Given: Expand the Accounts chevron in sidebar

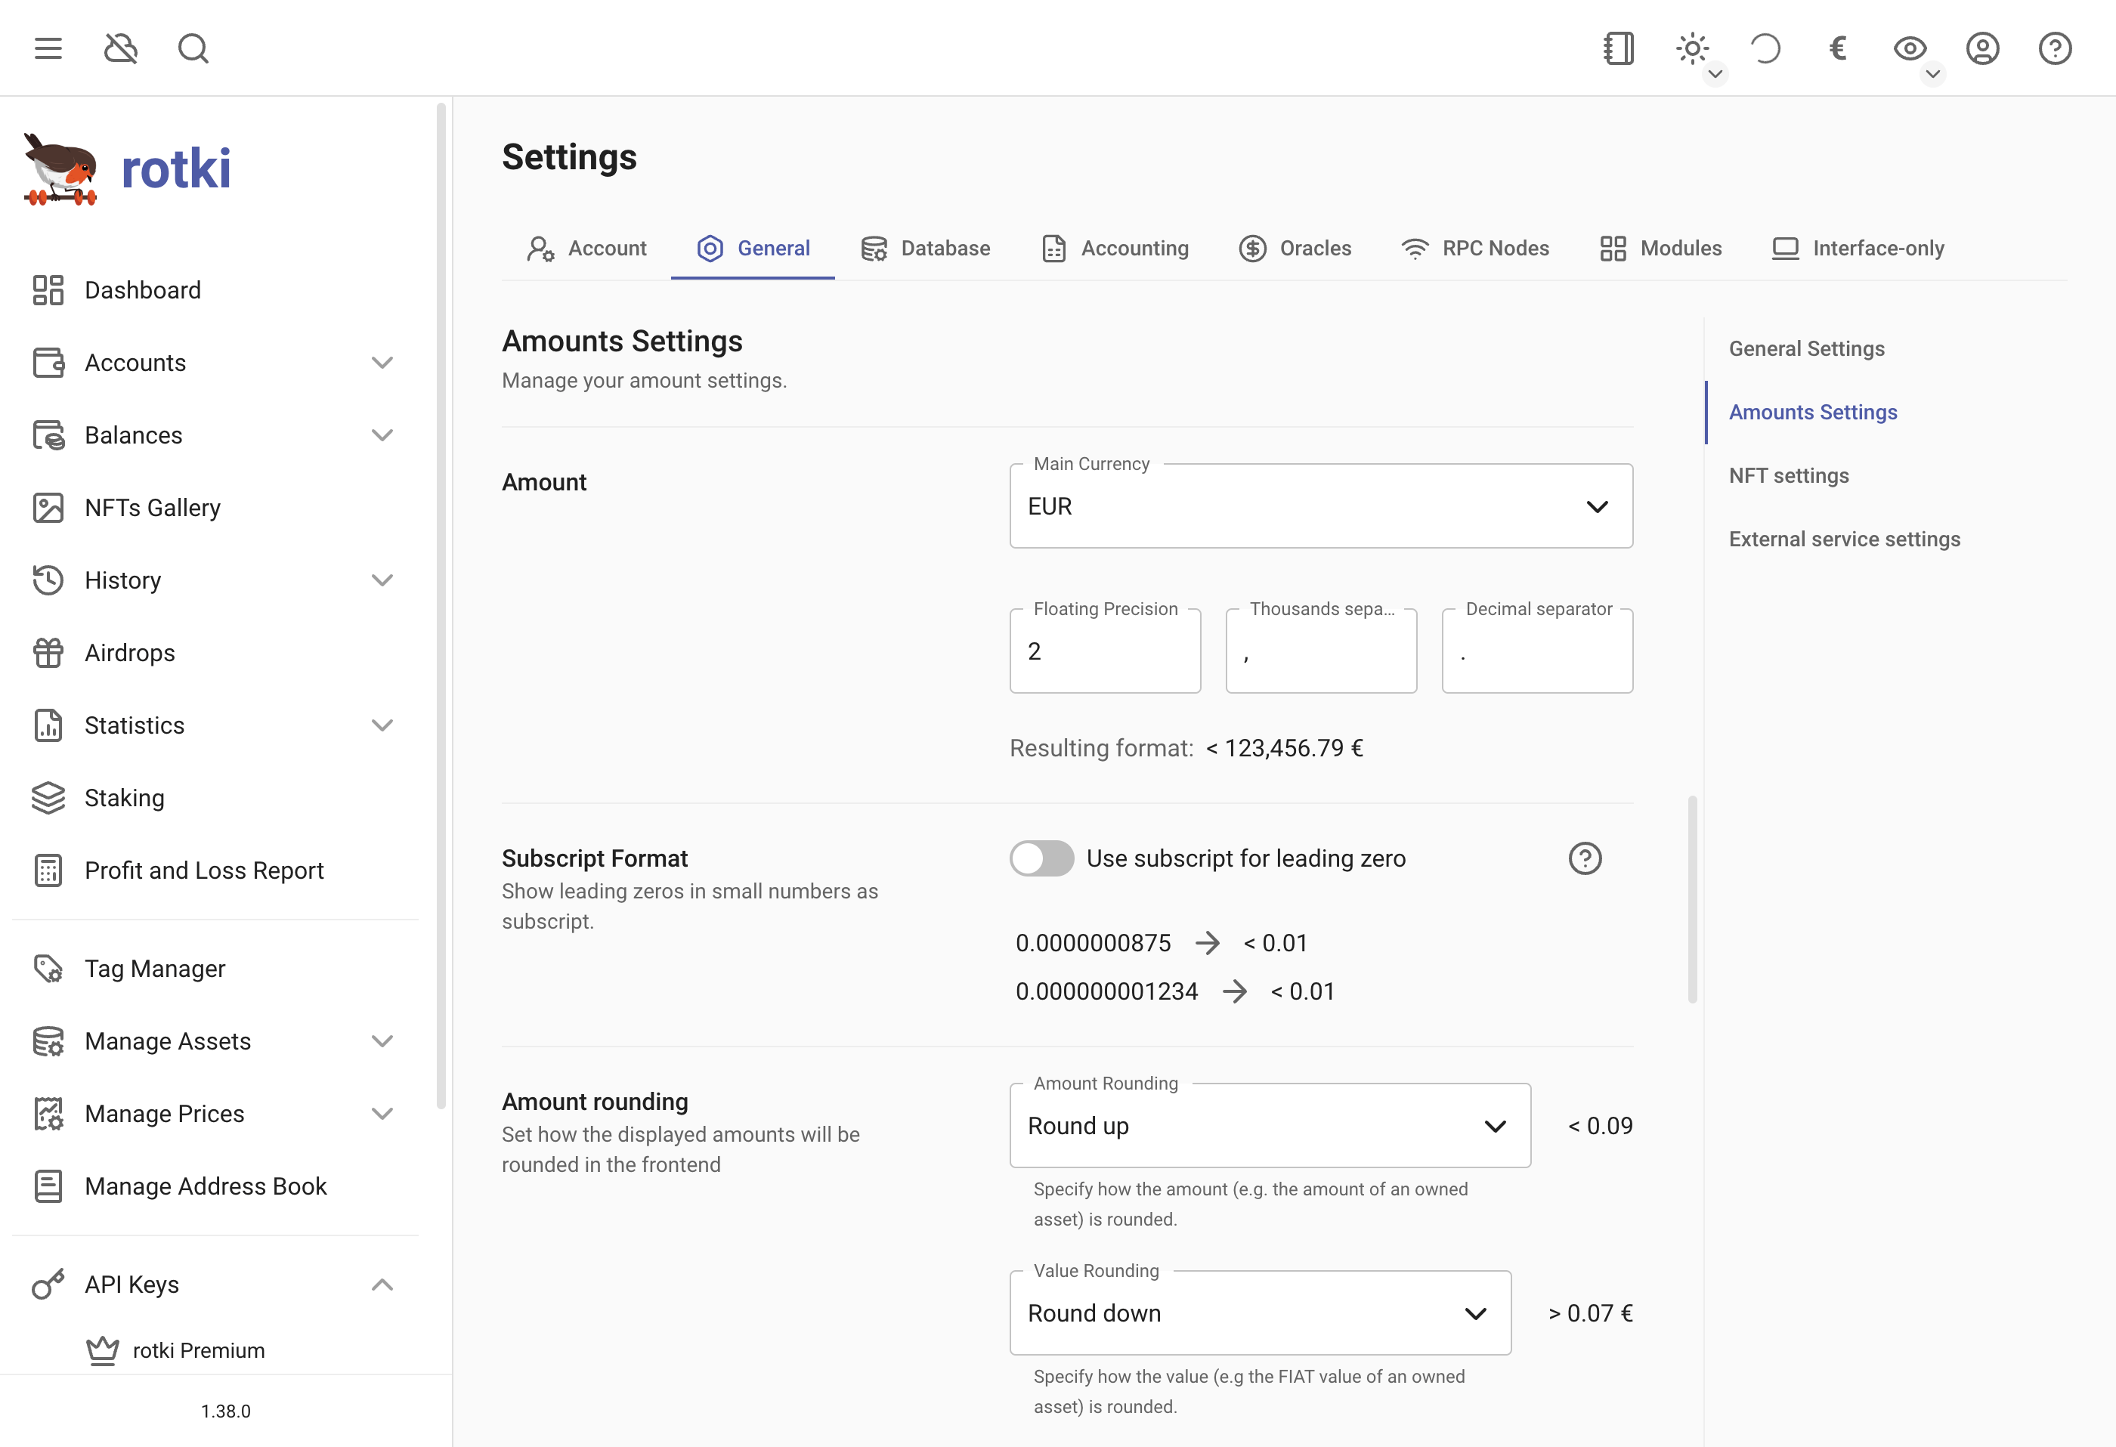Looking at the screenshot, I should (382, 363).
